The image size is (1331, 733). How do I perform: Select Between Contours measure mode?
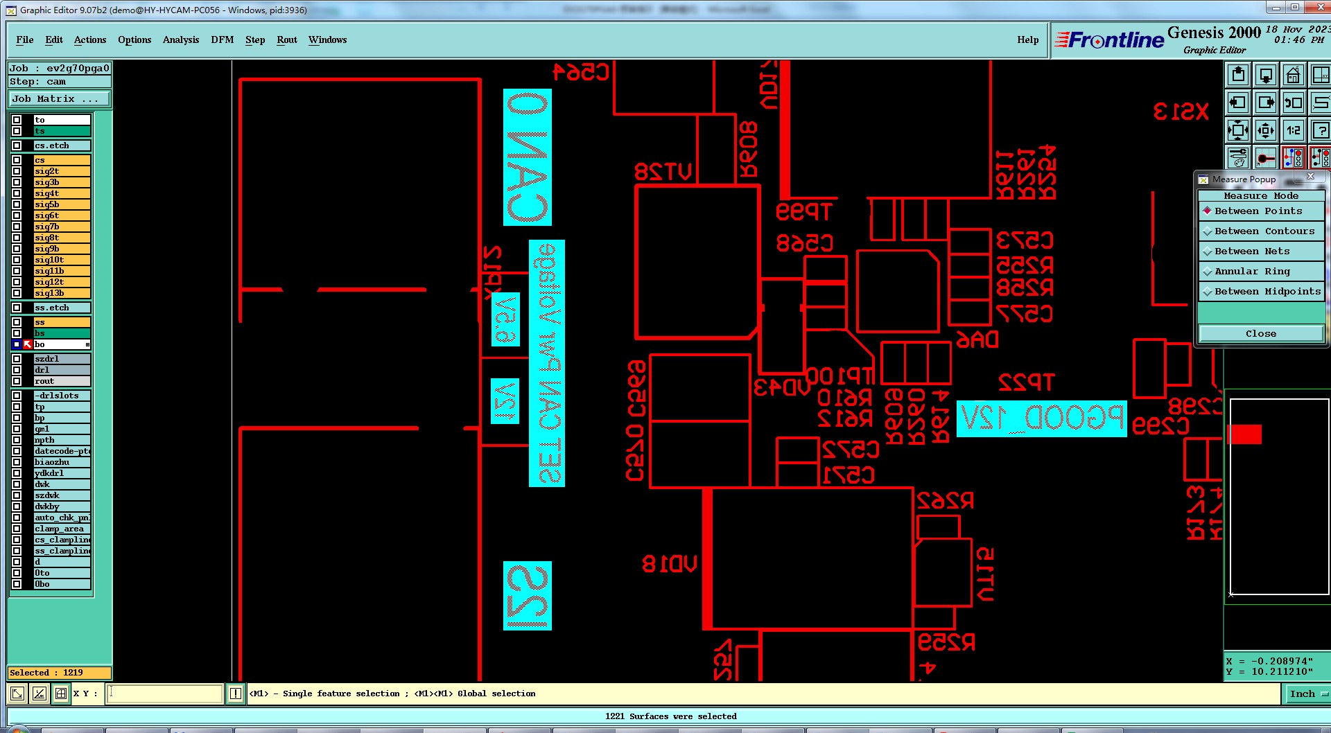(1261, 231)
